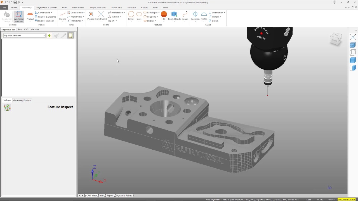Switch to the Run panel tab

point(20,29)
